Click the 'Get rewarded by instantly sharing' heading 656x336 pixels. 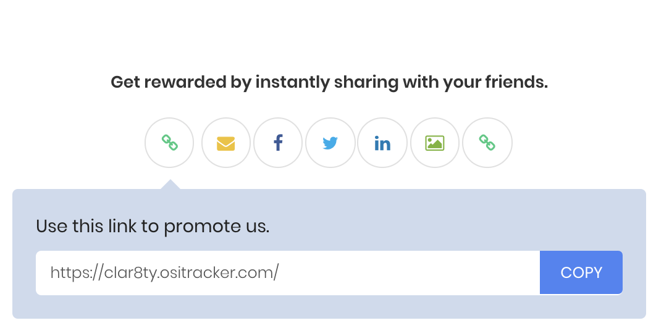[x=329, y=82]
